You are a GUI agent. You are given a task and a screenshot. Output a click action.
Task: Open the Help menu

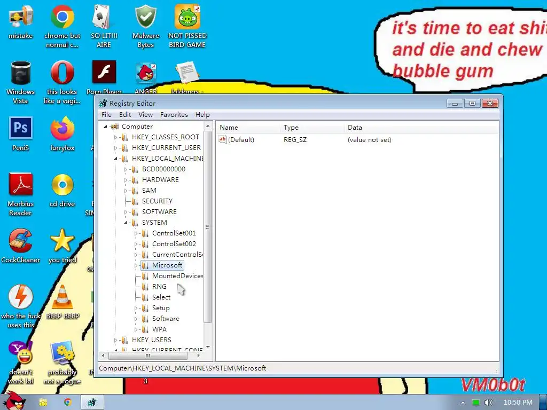pos(202,115)
